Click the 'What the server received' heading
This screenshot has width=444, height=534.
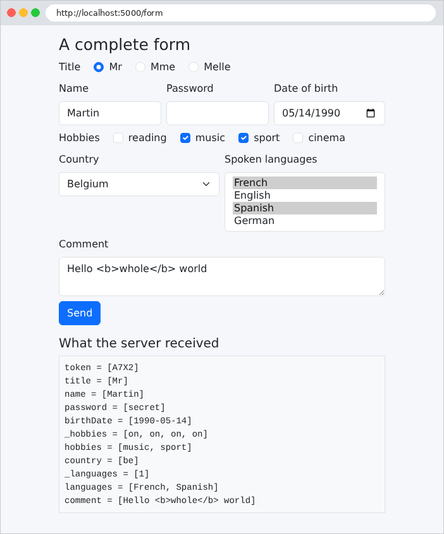139,343
